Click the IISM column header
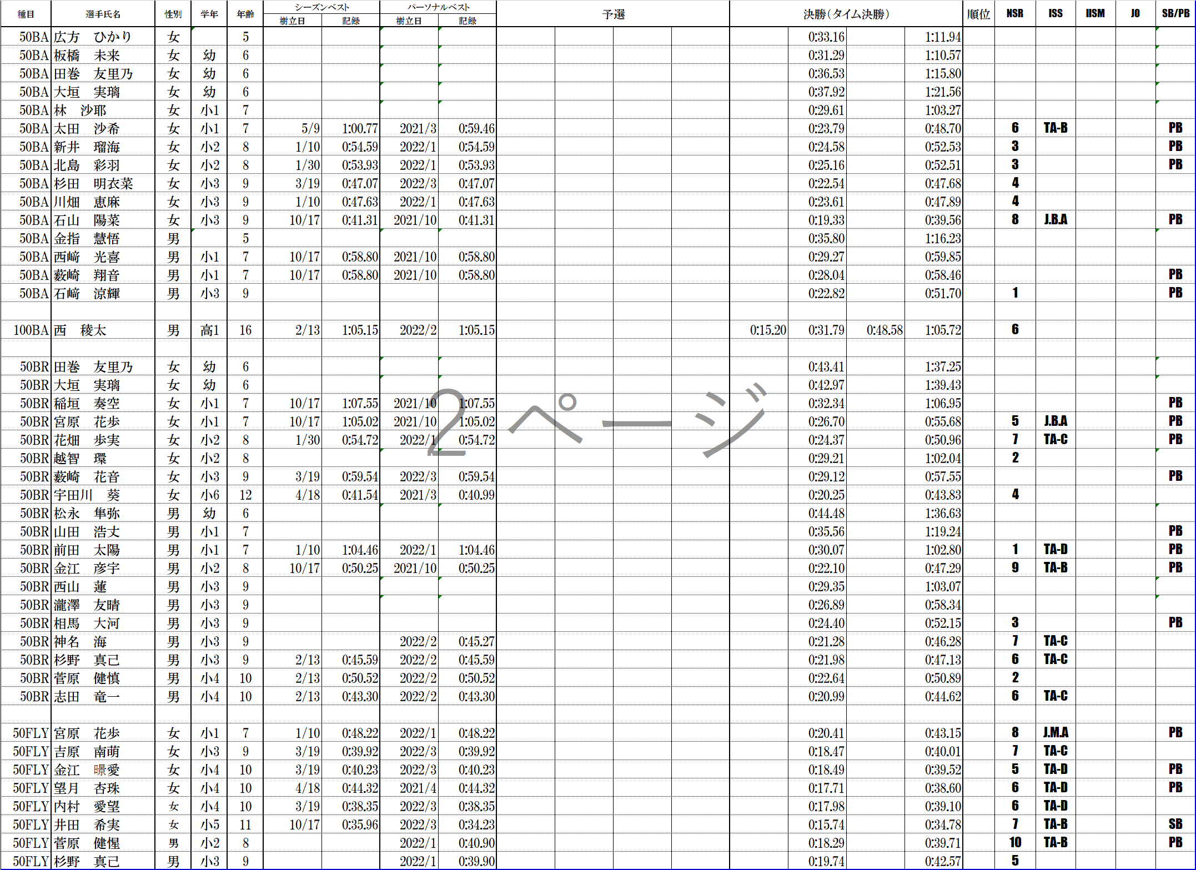1196x870 pixels. point(1096,14)
